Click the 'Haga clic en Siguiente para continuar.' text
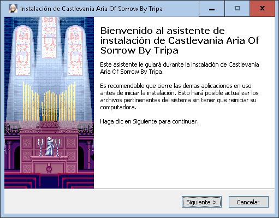The width and height of the screenshot is (279, 218). (x=149, y=121)
